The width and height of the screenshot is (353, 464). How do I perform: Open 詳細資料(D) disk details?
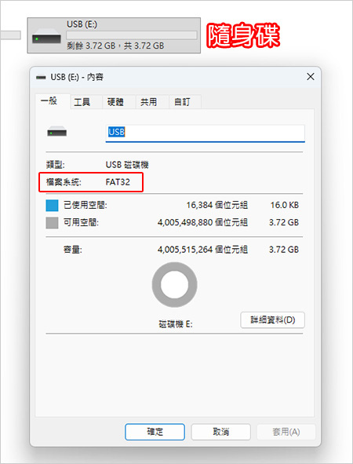point(272,320)
